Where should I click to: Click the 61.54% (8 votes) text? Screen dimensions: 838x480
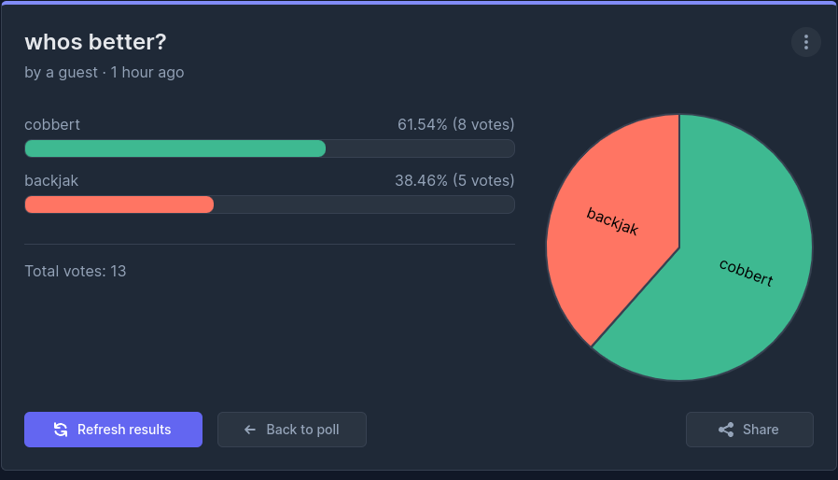[455, 124]
